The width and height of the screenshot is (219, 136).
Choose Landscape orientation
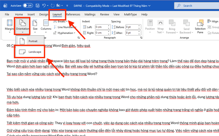[x=30, y=52]
